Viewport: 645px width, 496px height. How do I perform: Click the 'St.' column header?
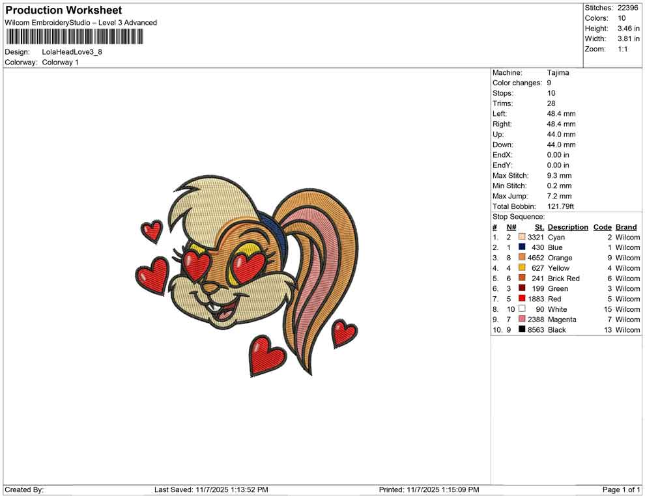pos(539,227)
